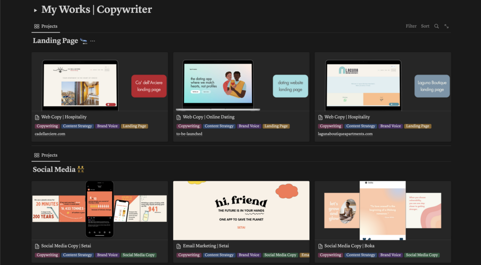This screenshot has width=481, height=265.
Task: Click Copywriting tag on cadellarciere.com card
Action: click(x=47, y=126)
